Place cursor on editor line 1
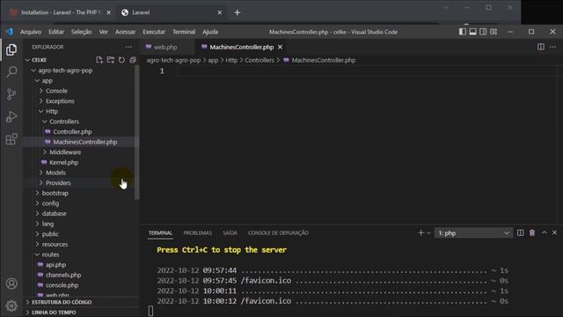The image size is (563, 317). (x=366, y=71)
